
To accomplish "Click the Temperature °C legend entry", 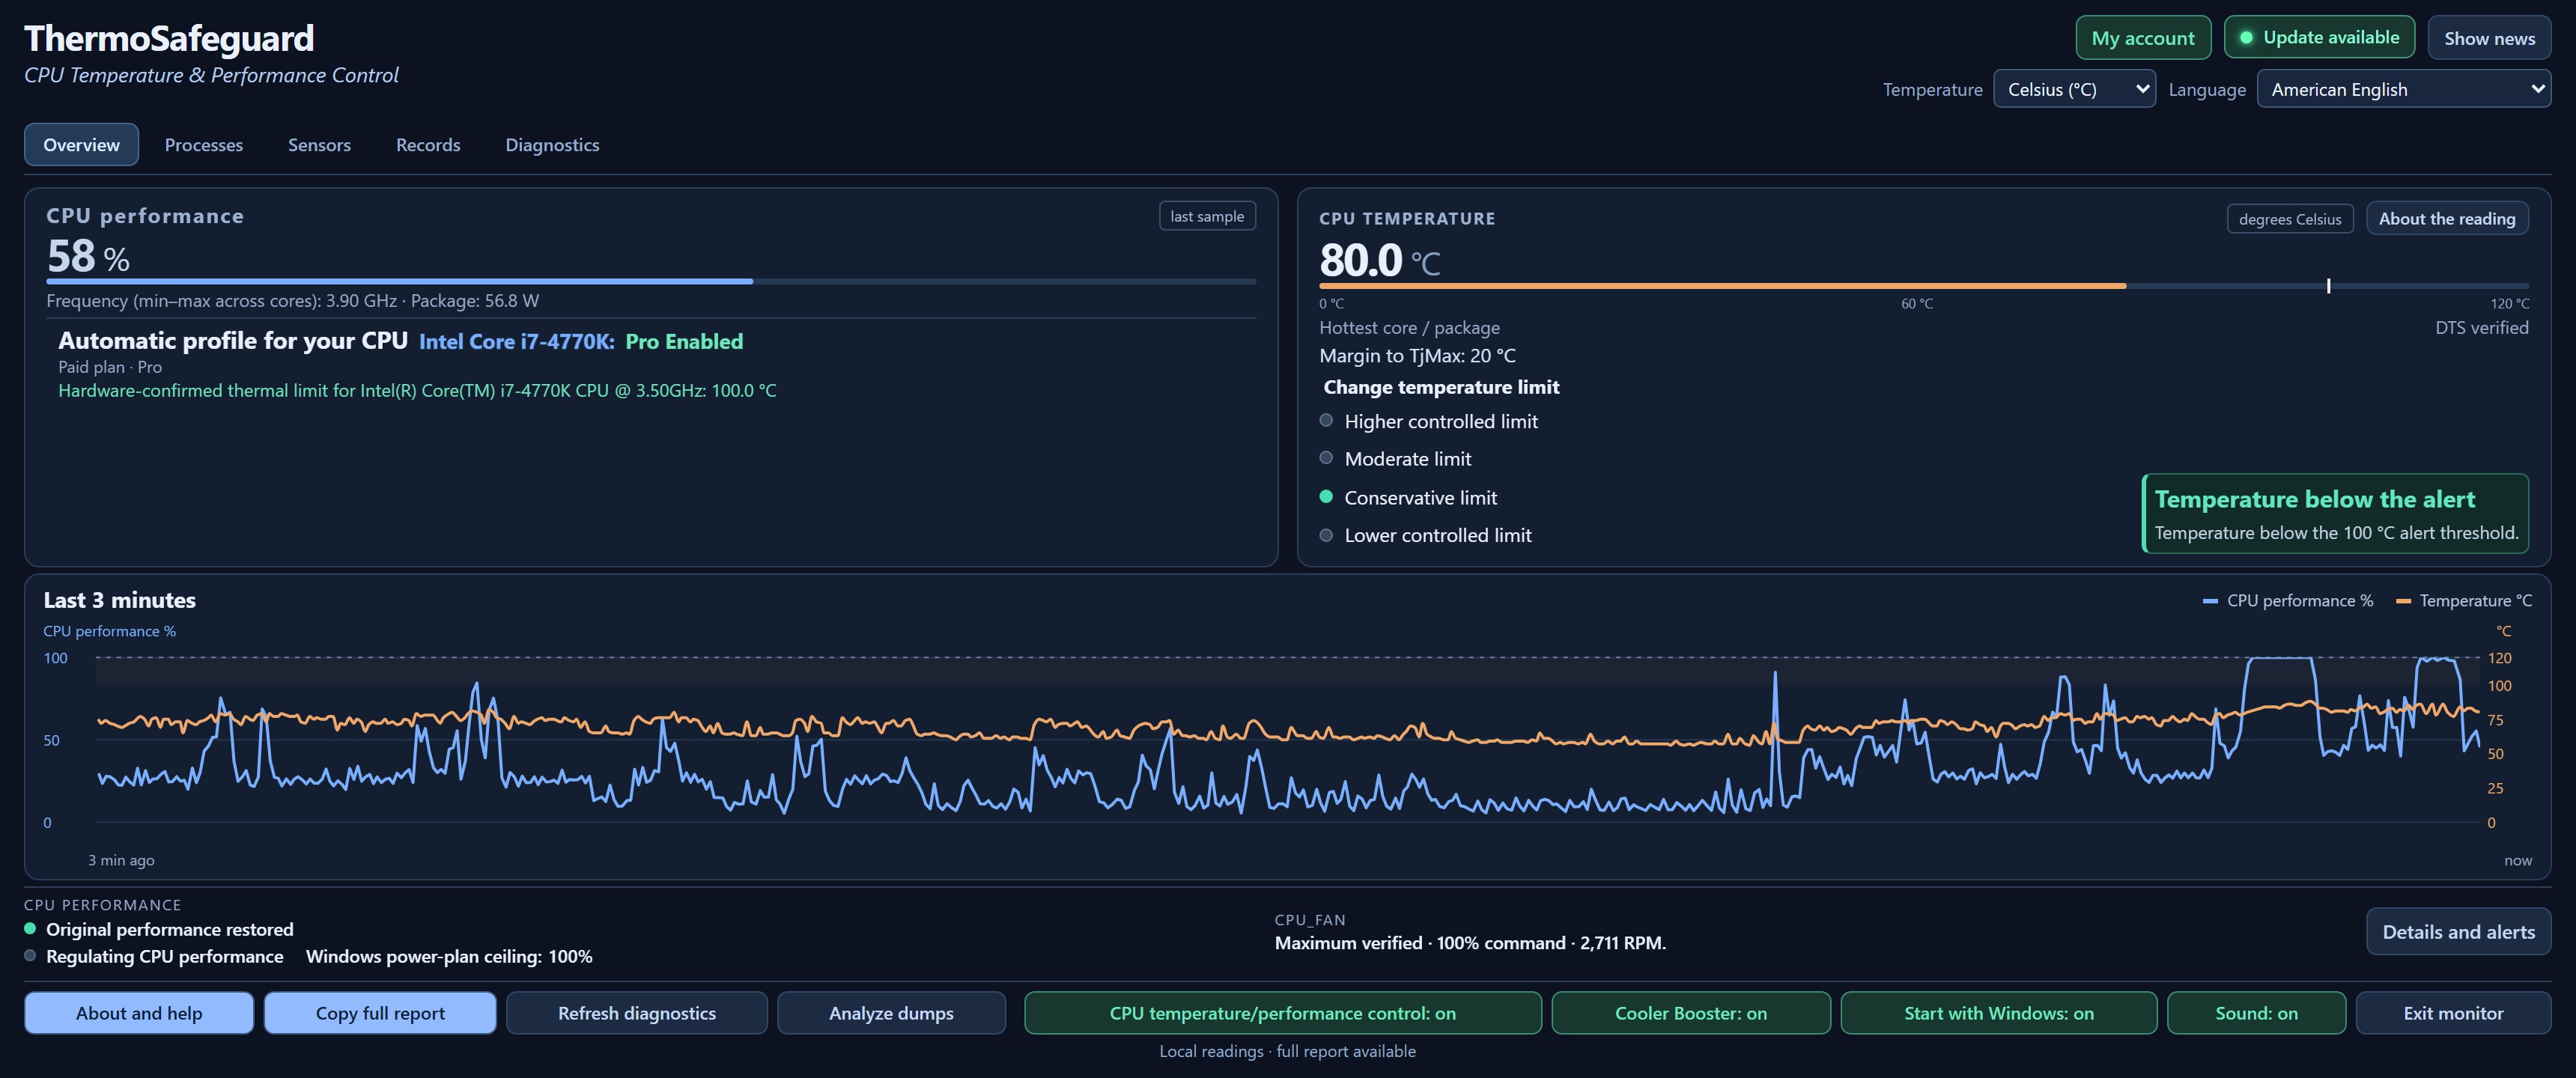I will (x=2464, y=600).
